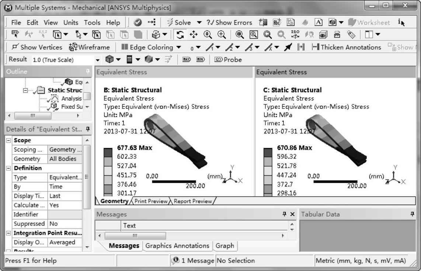Click the Single Select cursor tool
Screen dimensions: 421x271
78,35
